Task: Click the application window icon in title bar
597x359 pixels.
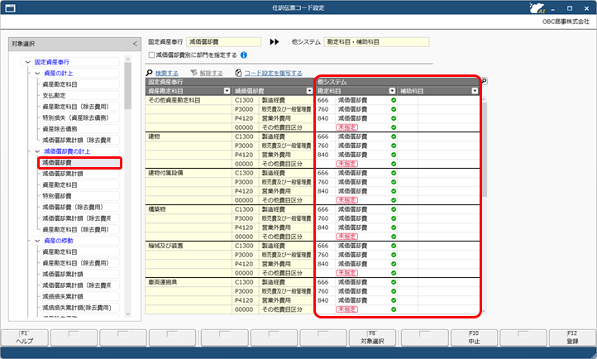Action: tap(10, 8)
